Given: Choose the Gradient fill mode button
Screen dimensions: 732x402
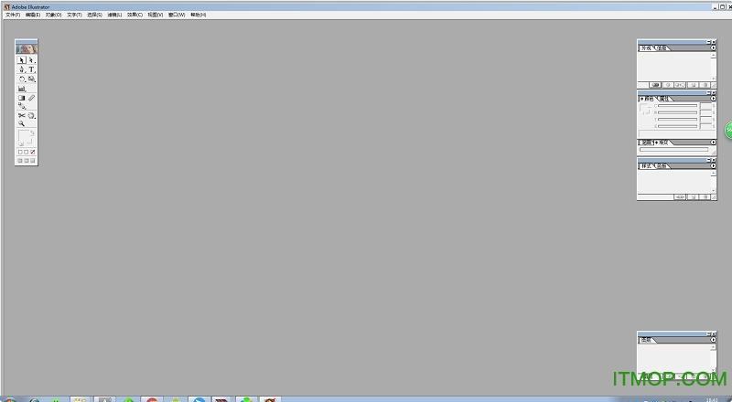Looking at the screenshot, I should coord(27,152).
